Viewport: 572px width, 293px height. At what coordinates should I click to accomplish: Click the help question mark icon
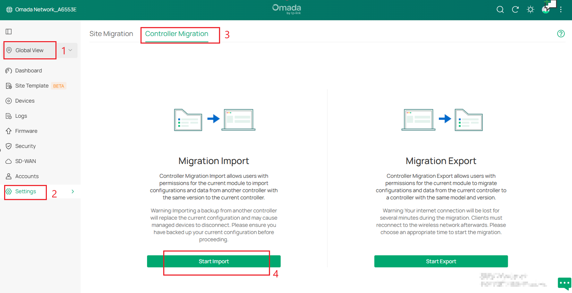tap(561, 34)
